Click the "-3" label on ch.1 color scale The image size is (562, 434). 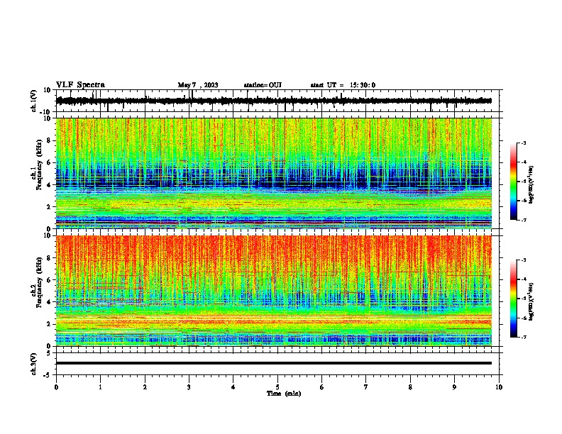pos(524,143)
